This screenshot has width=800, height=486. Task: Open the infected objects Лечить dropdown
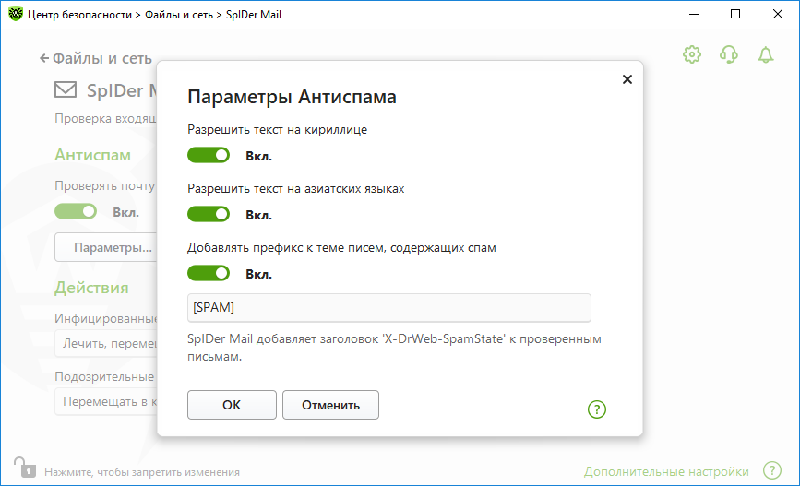pyautogui.click(x=106, y=343)
